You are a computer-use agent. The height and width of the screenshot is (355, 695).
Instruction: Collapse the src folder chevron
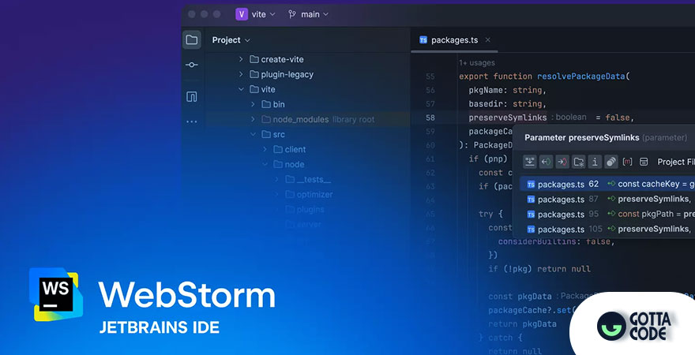click(x=253, y=134)
